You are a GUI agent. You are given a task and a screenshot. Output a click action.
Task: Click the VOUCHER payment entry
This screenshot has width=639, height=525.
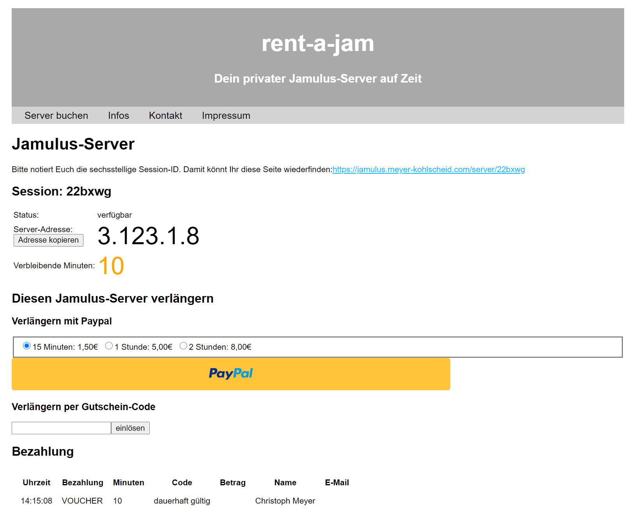coord(82,501)
